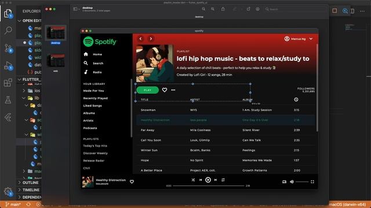Click Preview zoom out magnifier icon
Viewport: 371px width, 208px height.
tap(203, 9)
